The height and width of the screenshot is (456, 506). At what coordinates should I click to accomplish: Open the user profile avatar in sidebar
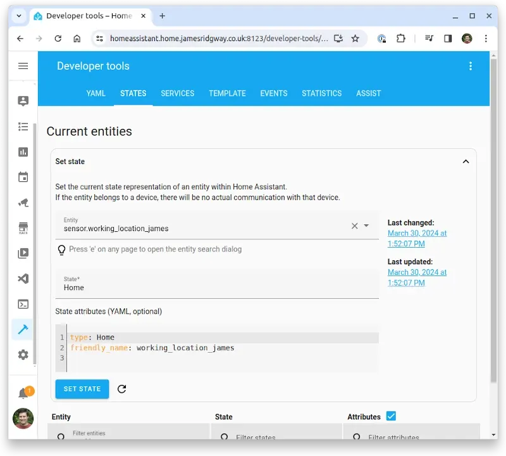click(x=23, y=418)
